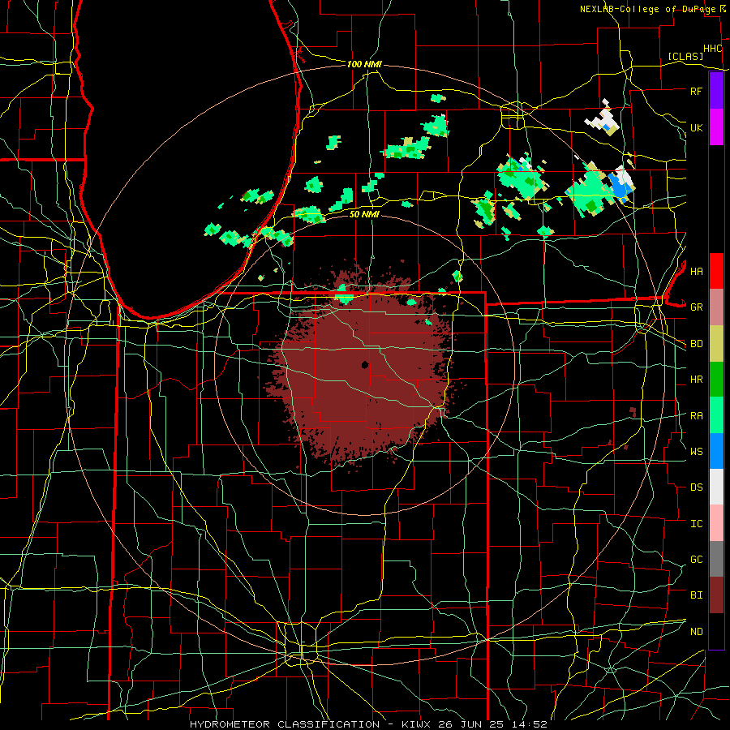Click the BI brown legend swatch
The image size is (730, 730).
[x=716, y=595]
